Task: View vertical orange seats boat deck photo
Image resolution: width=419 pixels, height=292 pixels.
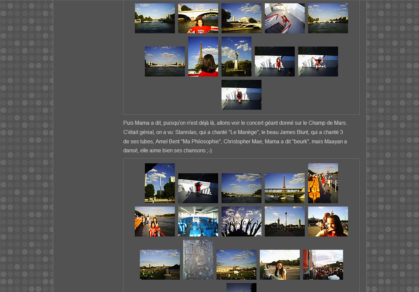Action: [323, 183]
